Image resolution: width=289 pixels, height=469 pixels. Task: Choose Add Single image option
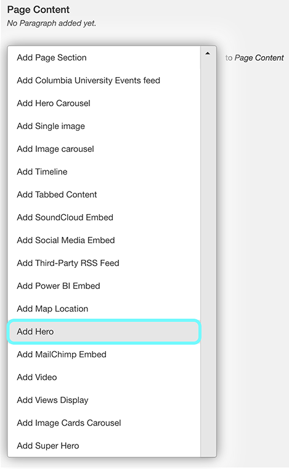[x=104, y=126]
